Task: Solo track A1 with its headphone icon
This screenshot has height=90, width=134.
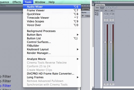Action: 107,14
